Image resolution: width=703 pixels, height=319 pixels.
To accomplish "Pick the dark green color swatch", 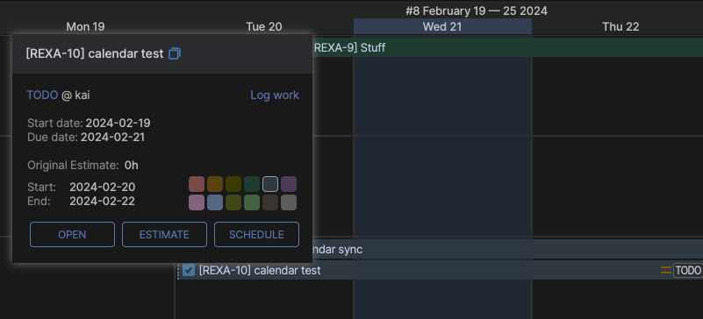I will 252,184.
